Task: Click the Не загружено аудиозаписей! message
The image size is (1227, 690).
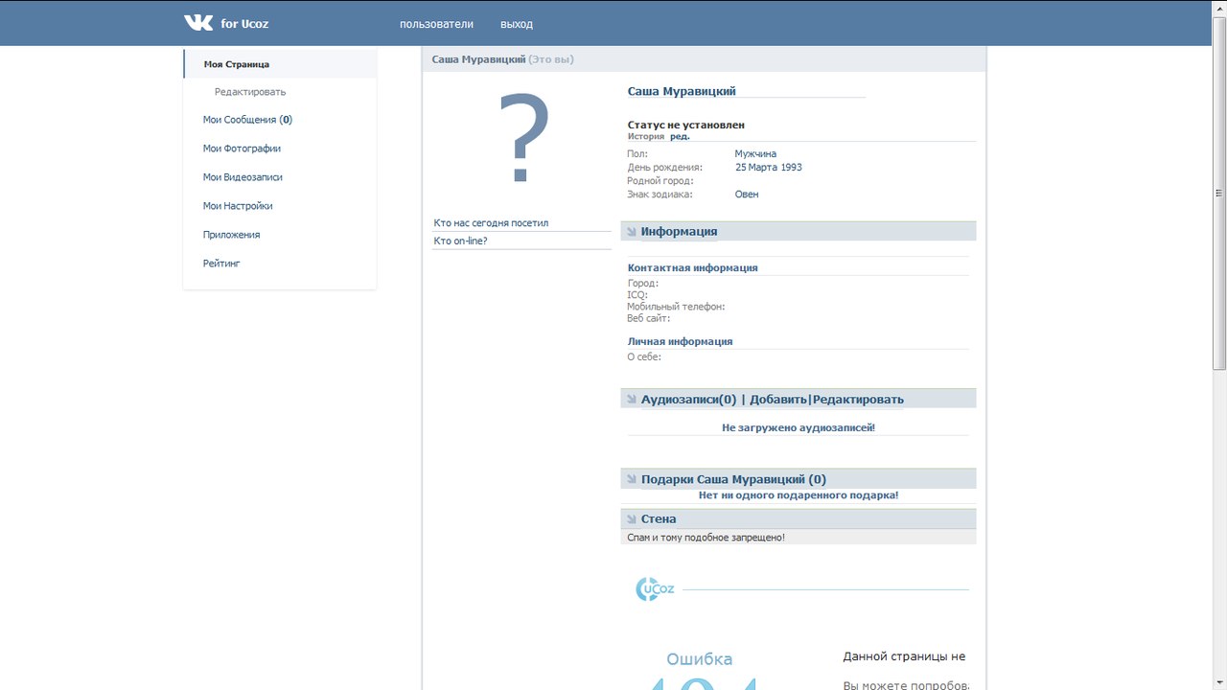Action: (x=799, y=427)
